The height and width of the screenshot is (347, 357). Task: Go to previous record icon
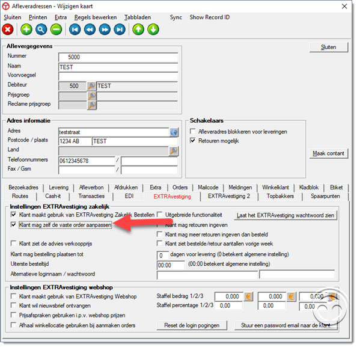click(x=90, y=29)
